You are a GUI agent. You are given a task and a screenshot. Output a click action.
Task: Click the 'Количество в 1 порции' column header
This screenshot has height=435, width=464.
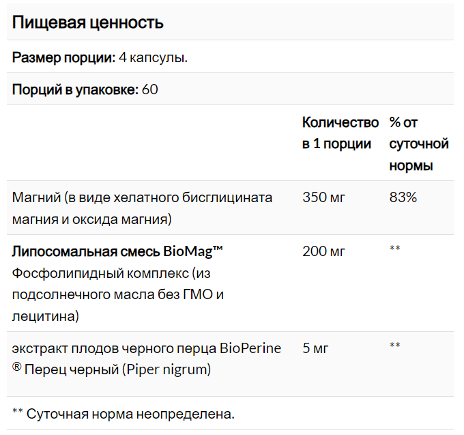tap(340, 133)
